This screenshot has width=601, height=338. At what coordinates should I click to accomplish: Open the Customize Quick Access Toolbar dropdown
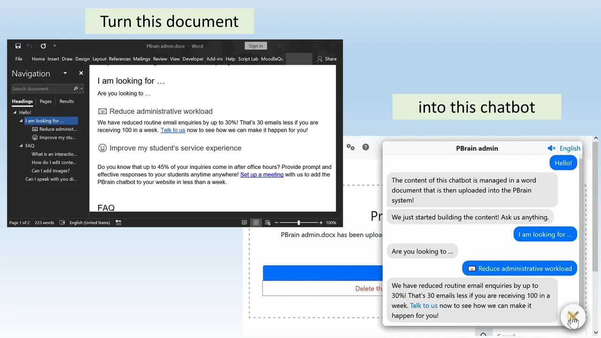tap(54, 46)
